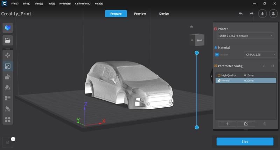Click the undo arrow
This screenshot has width=280, height=150.
[241, 14]
